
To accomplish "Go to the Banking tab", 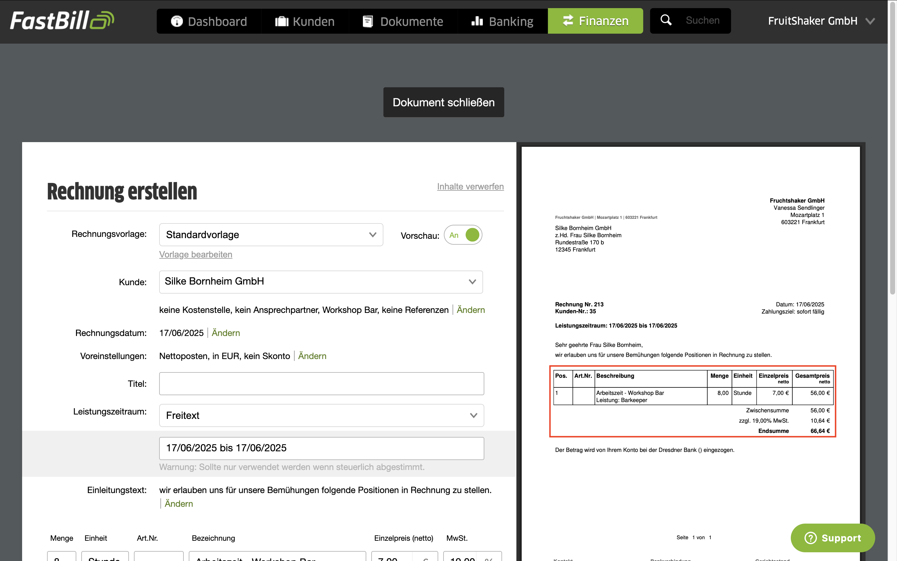I will [x=502, y=21].
